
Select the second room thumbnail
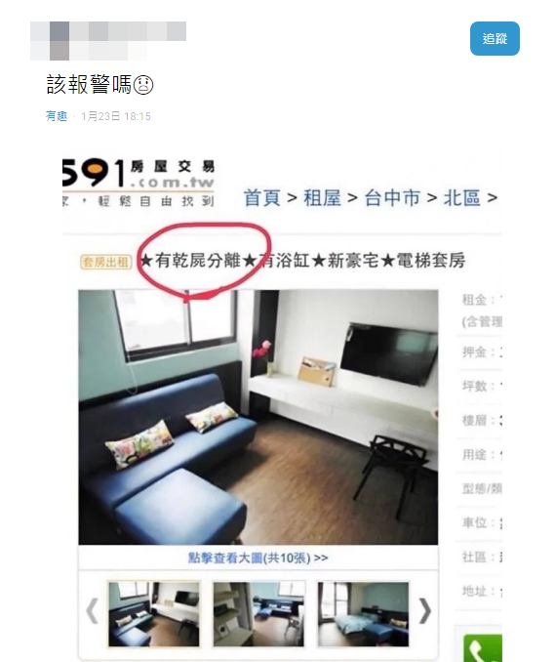tap(258, 614)
